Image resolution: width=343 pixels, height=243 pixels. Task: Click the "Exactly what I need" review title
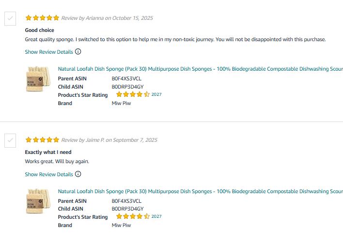[x=48, y=152]
